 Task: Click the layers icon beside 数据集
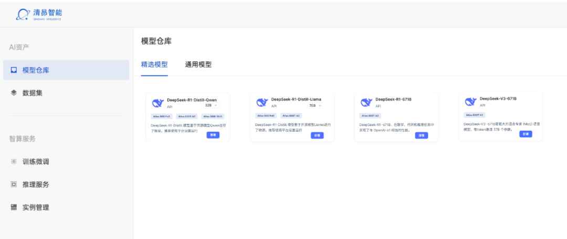(x=14, y=93)
